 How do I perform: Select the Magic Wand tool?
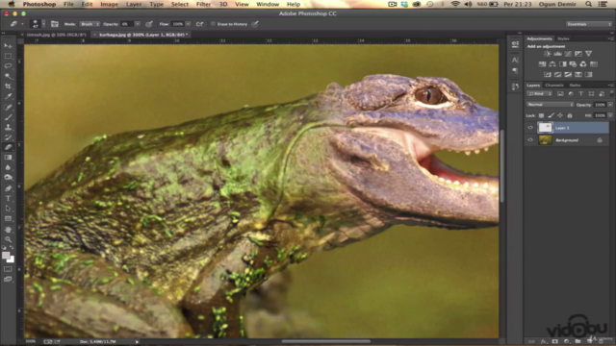(x=8, y=76)
